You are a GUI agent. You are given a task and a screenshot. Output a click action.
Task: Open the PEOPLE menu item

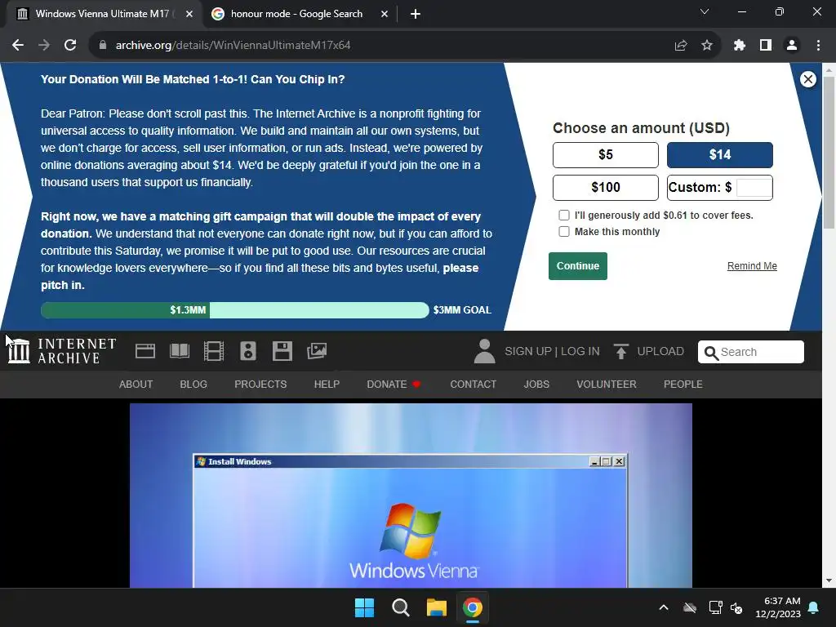[683, 385]
